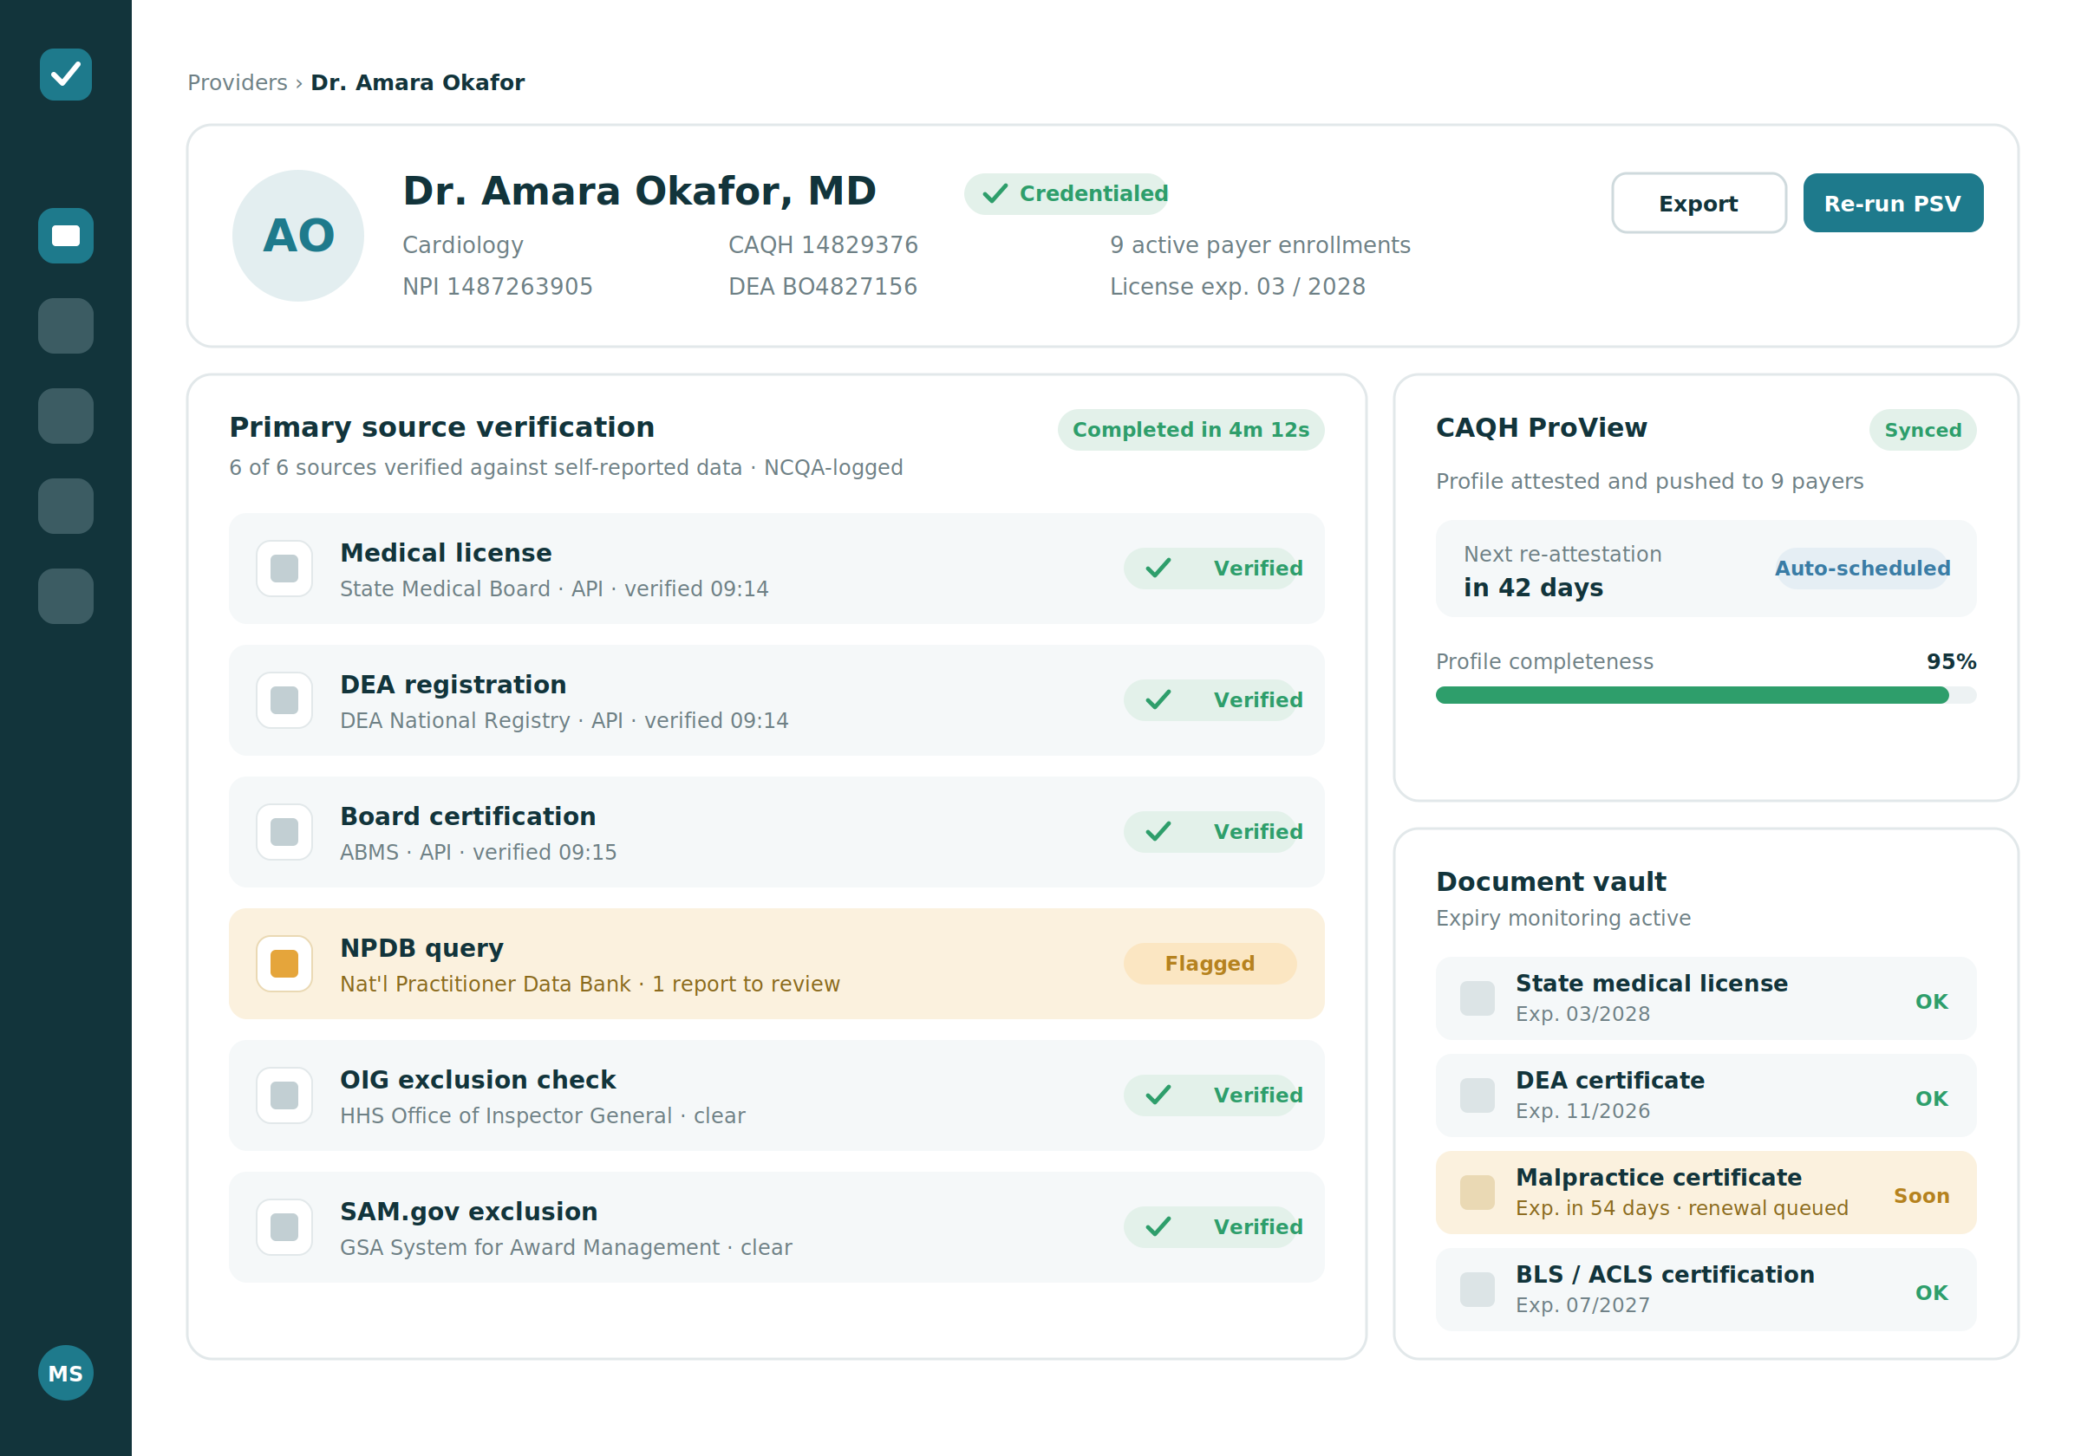Open the highlighted providers sidebar icon
The image size is (2081, 1456).
[65, 236]
